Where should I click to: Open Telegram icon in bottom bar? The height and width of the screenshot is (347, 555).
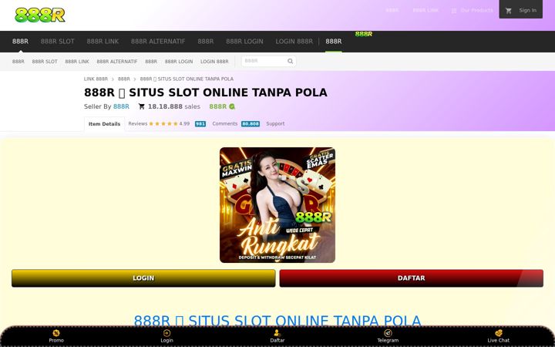pyautogui.click(x=388, y=333)
